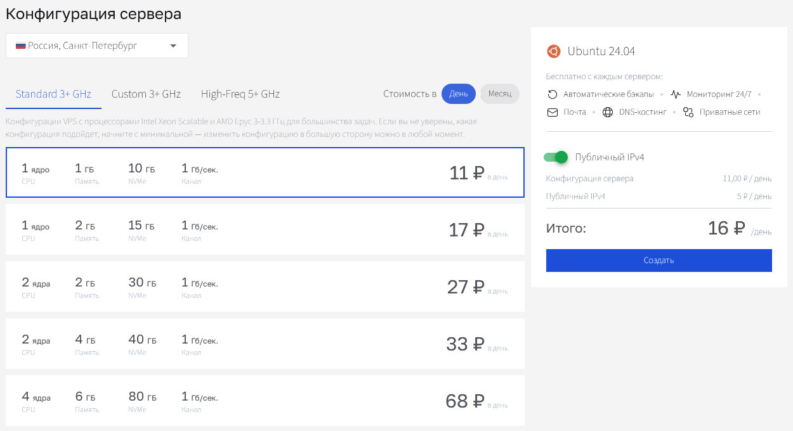793x431 pixels.
Task: Click the Monitoring 24/7 pulse icon
Action: [676, 94]
